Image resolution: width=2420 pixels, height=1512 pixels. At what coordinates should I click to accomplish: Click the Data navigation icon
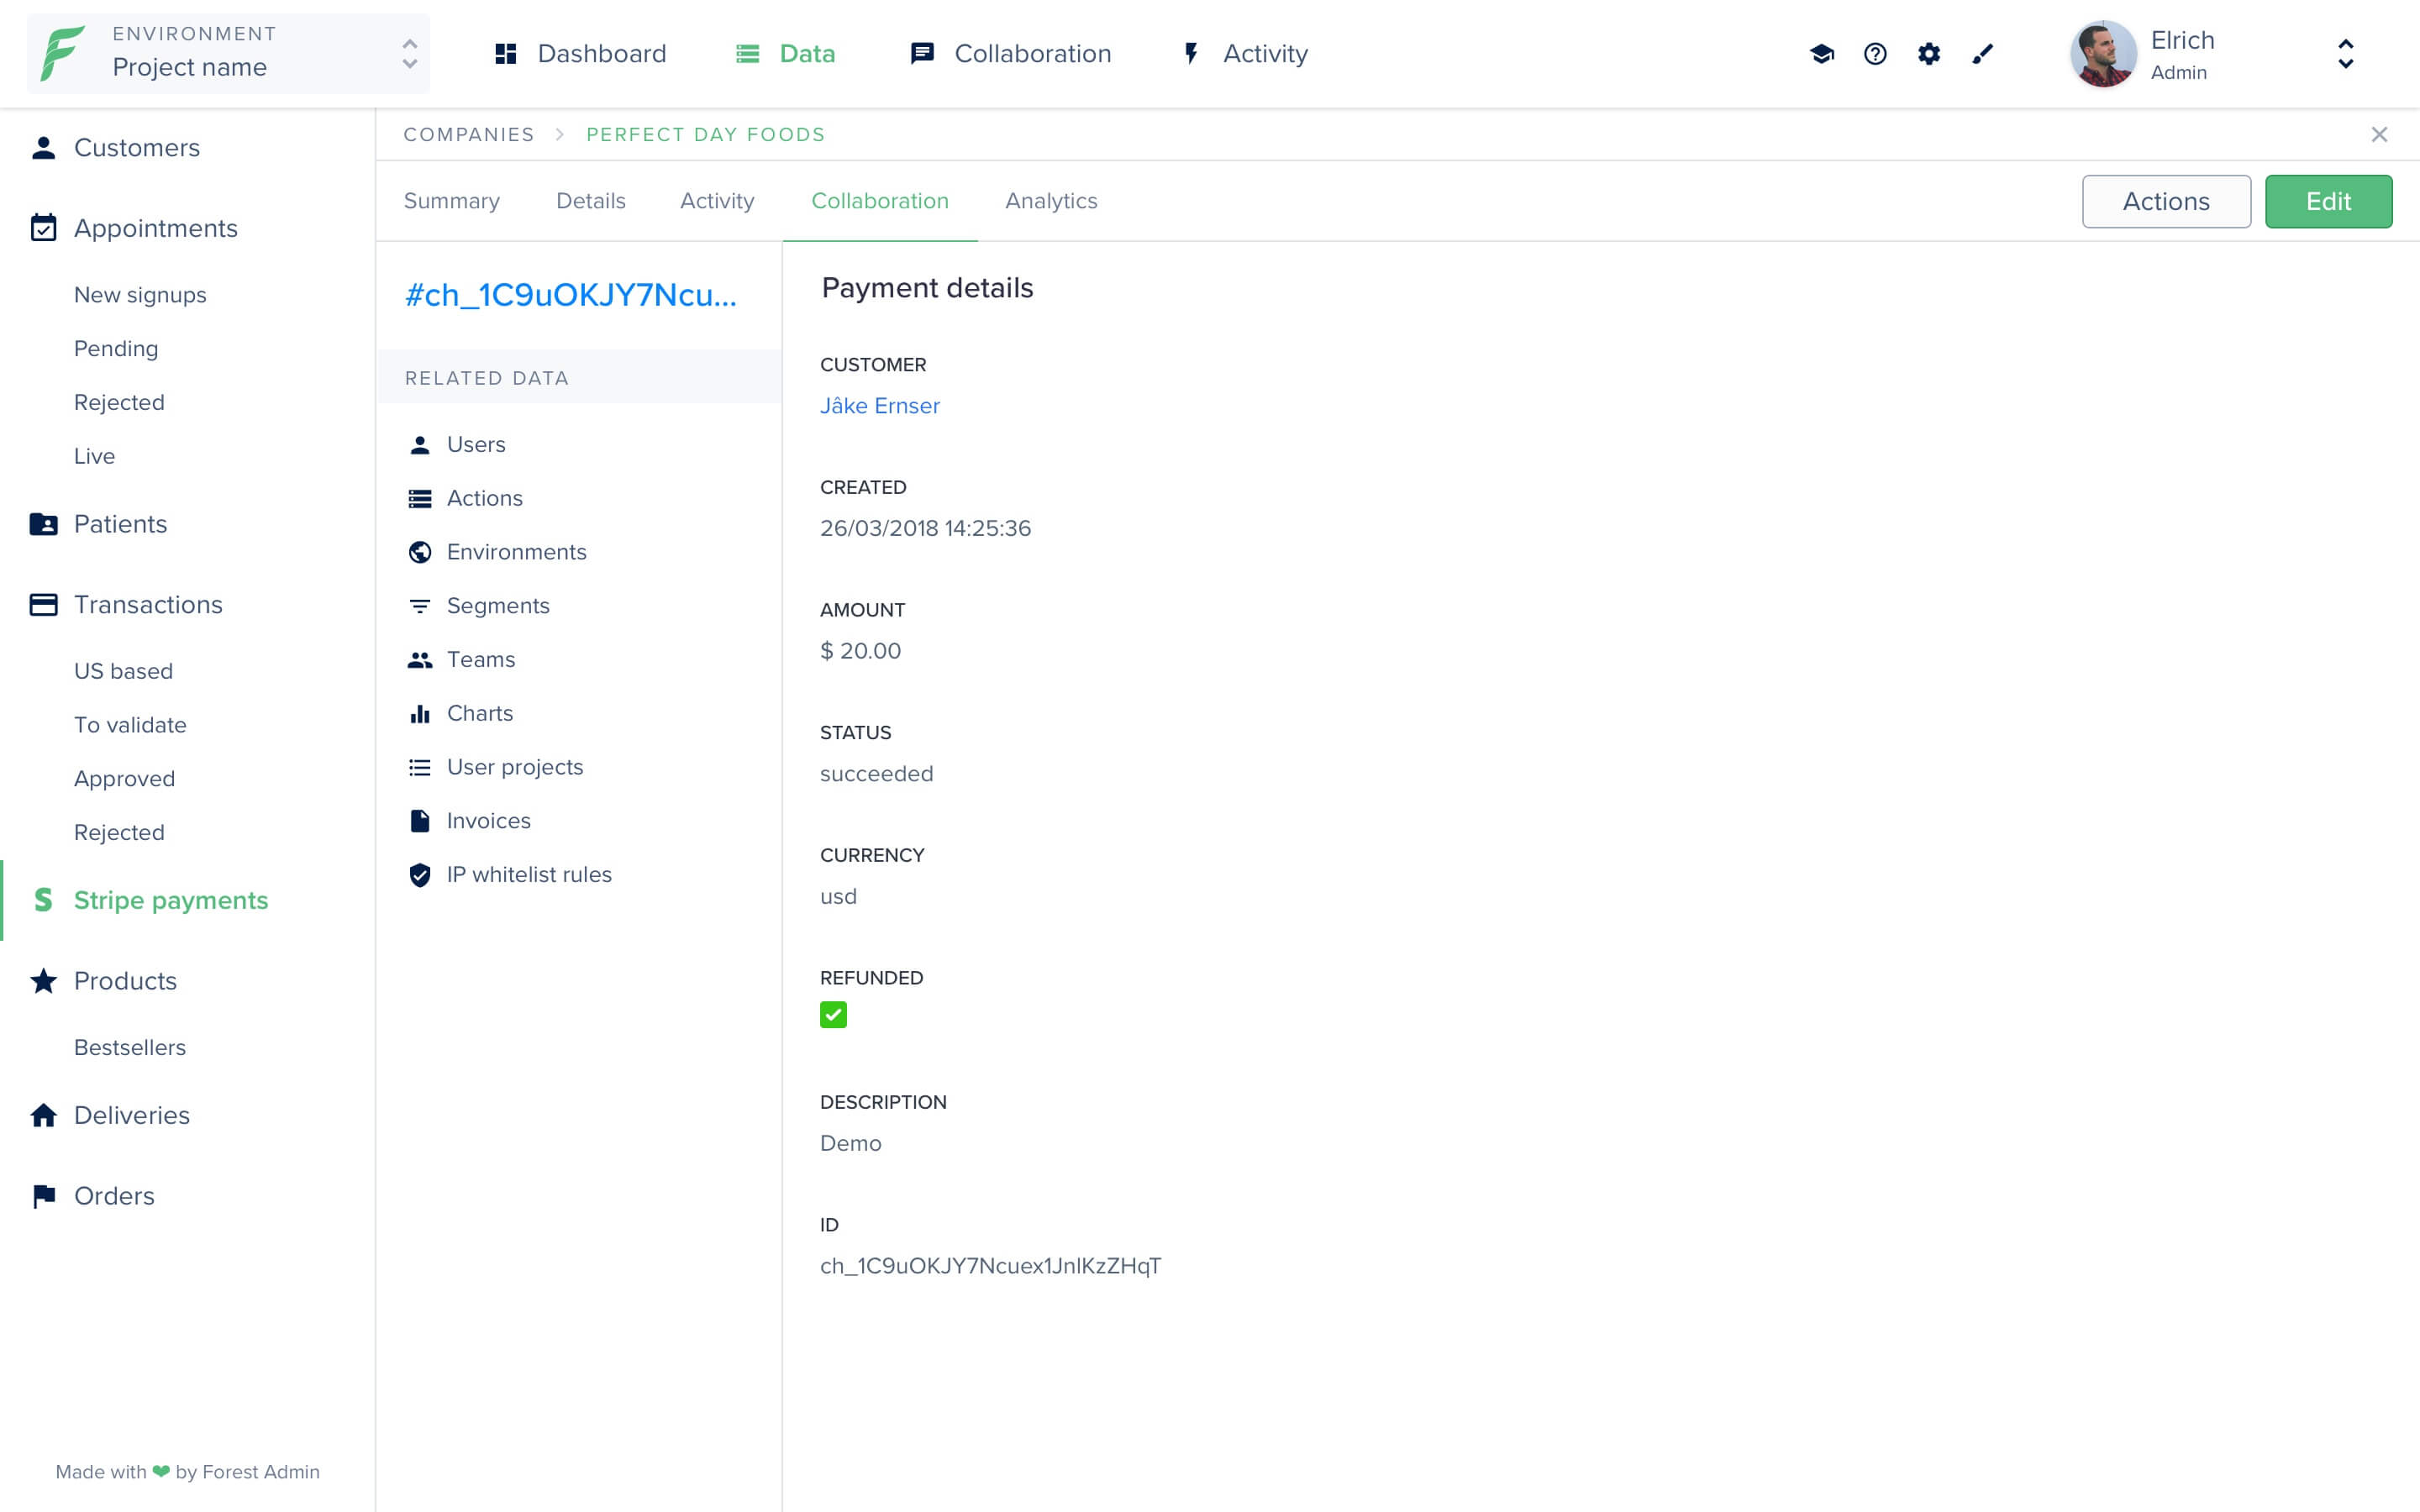[x=755, y=54]
